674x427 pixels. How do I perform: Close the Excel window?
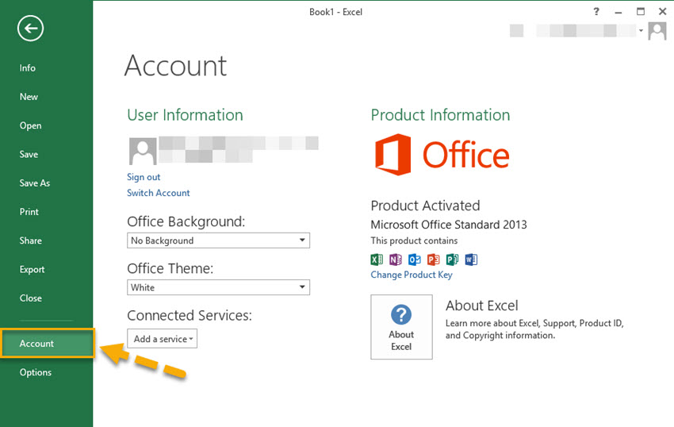pyautogui.click(x=663, y=12)
